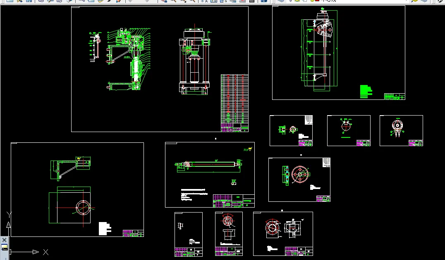445x260 pixels.
Task: Click the parts list table in the assembly sheet
Action: point(234,99)
